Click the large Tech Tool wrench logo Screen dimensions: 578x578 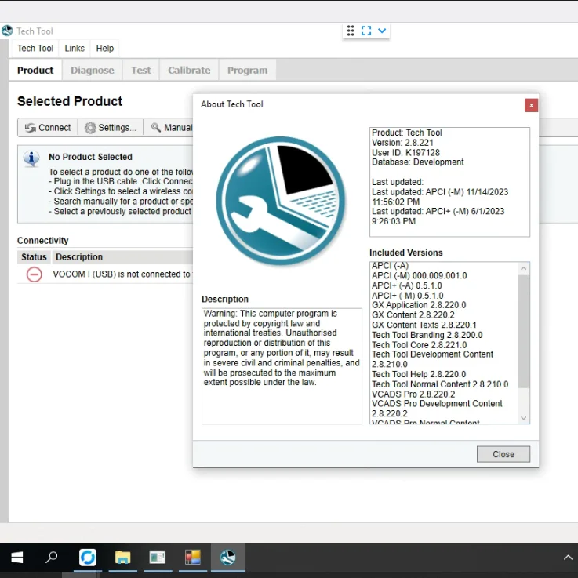coord(281,201)
